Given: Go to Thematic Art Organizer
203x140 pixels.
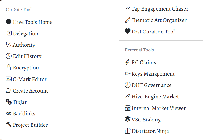Looking at the screenshot, I should point(156,20).
